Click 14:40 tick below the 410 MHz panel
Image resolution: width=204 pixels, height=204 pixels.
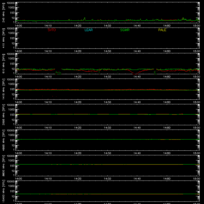(x=137, y=51)
